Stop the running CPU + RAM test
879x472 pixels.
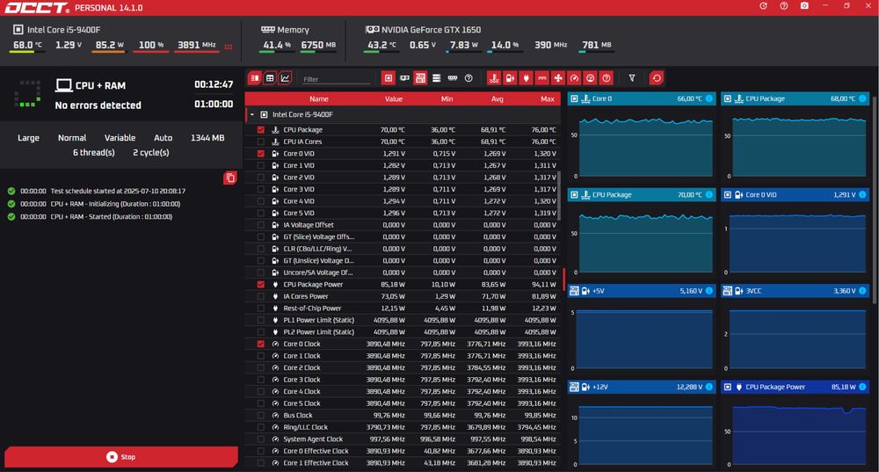(x=121, y=457)
